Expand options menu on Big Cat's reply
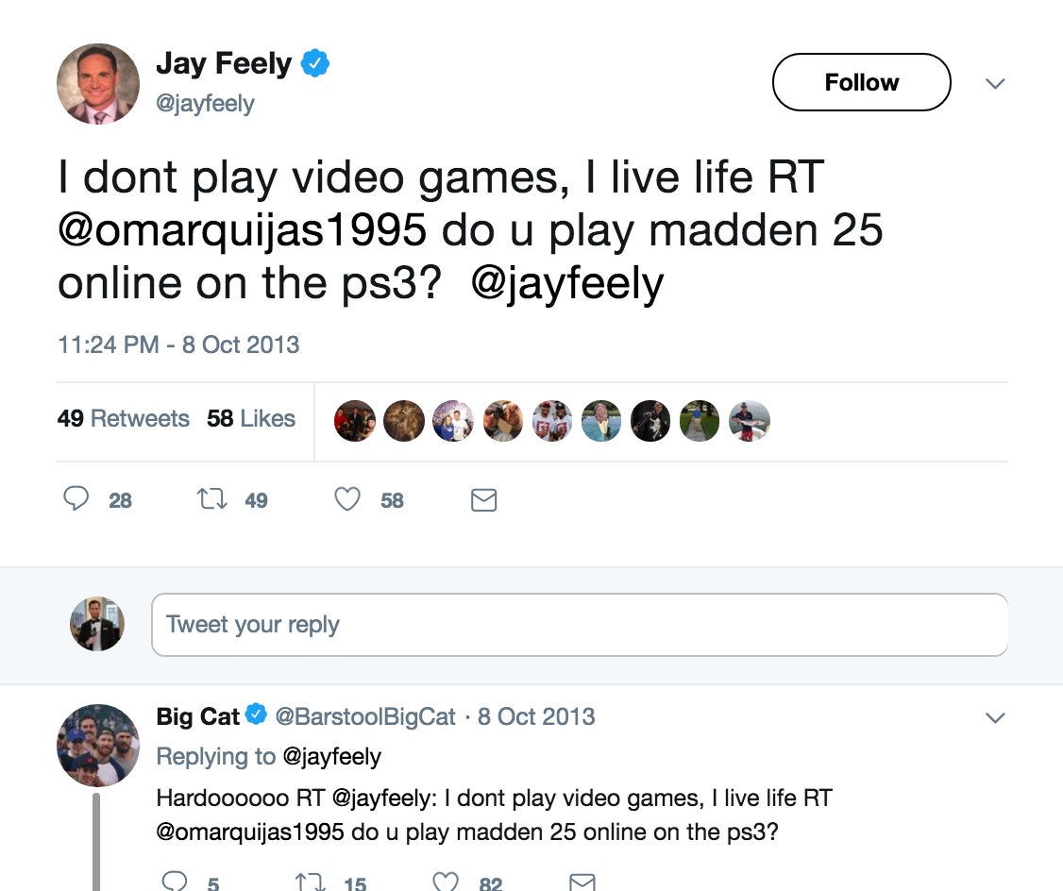Screen dimensions: 1063x891 coord(996,718)
